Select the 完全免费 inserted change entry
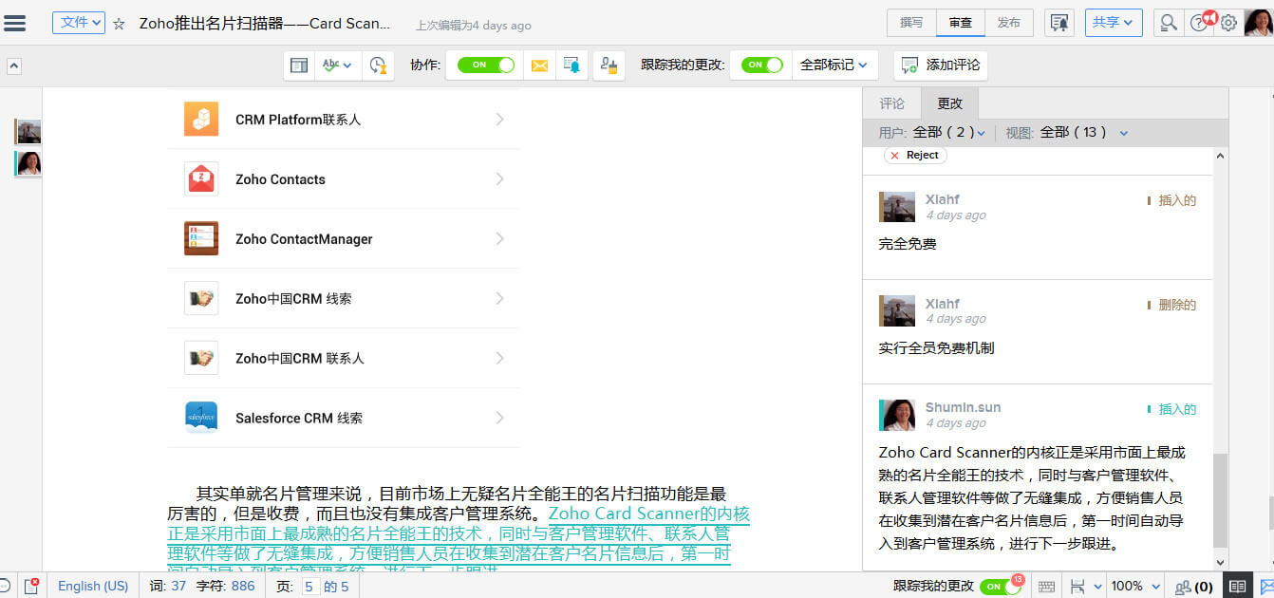 (1038, 227)
